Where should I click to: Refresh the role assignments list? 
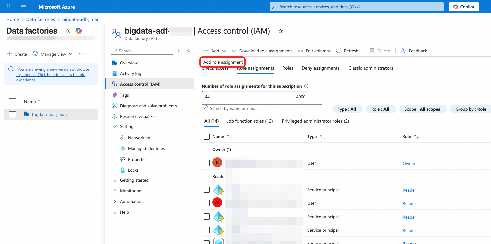[x=347, y=51]
